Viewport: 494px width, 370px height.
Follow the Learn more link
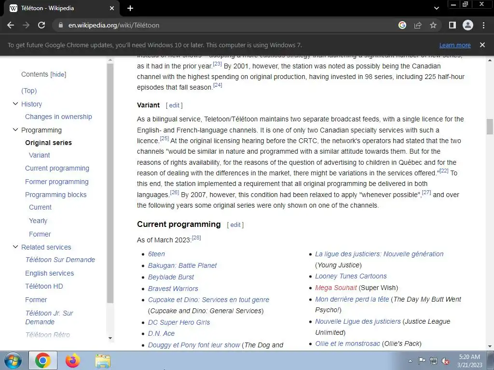coord(455,45)
